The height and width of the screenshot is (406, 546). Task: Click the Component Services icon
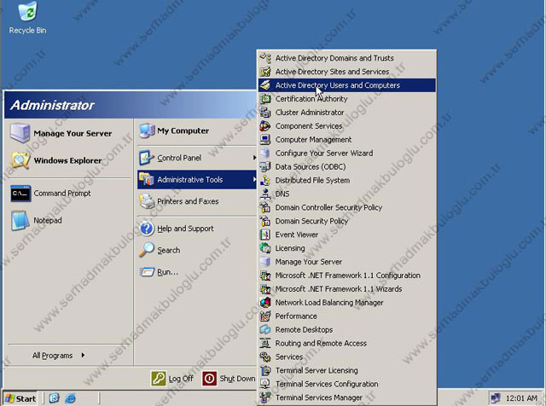tap(265, 125)
